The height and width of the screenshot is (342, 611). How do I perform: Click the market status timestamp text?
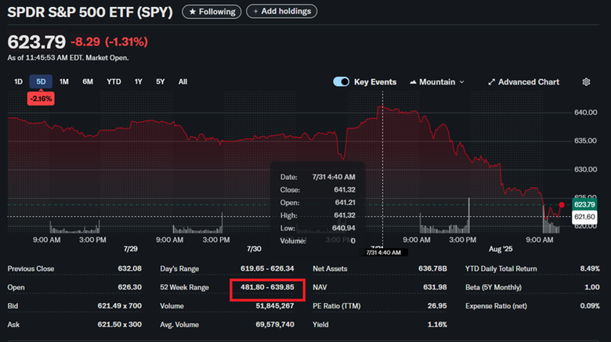[68, 58]
